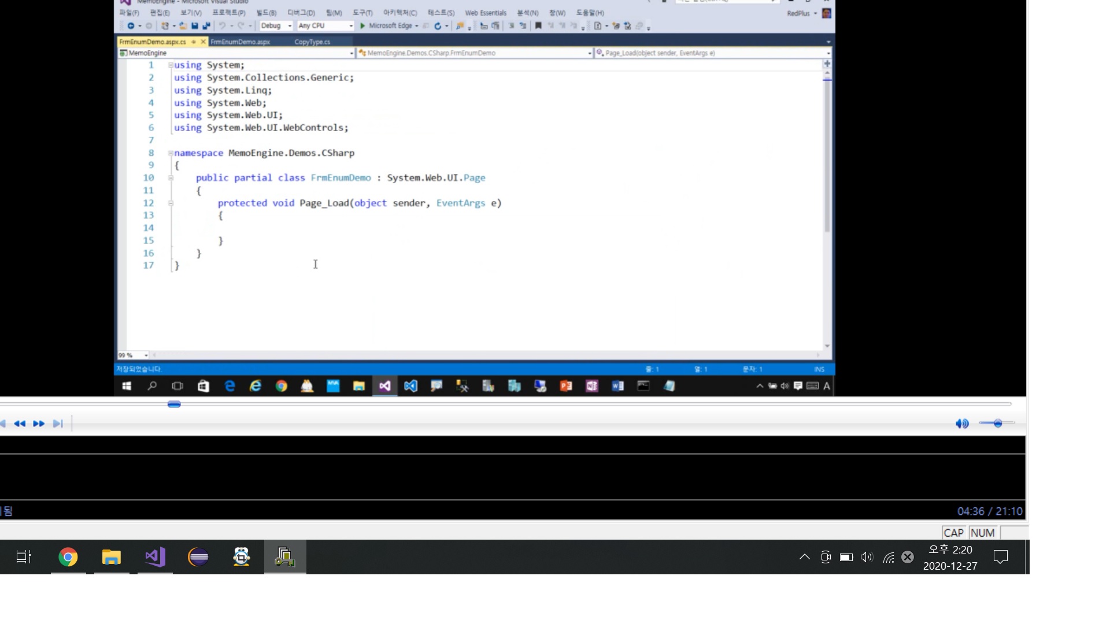Click the Save All icon in Visual Studio toolbar
Screen dimensions: 1110x624
click(206, 26)
